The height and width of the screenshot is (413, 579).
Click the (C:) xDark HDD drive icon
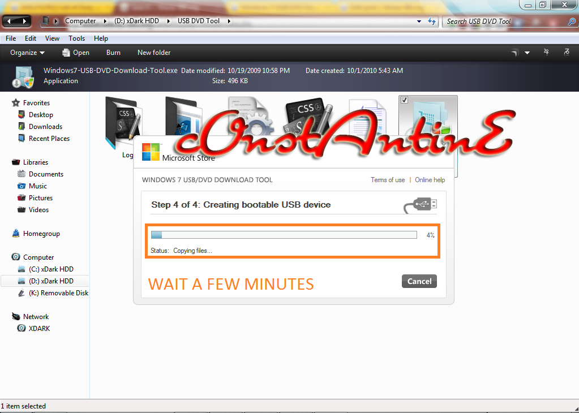pyautogui.click(x=22, y=269)
